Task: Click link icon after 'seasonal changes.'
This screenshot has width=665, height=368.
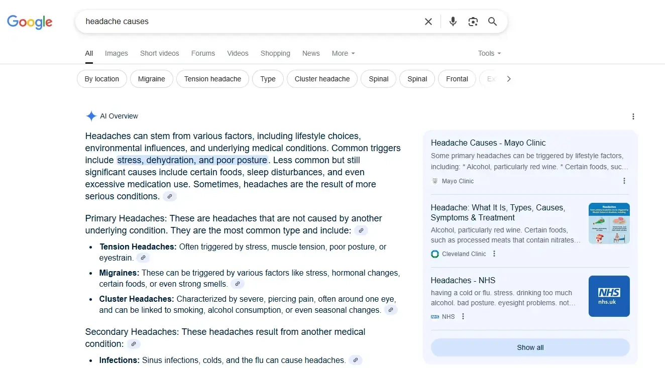Action: (x=391, y=310)
